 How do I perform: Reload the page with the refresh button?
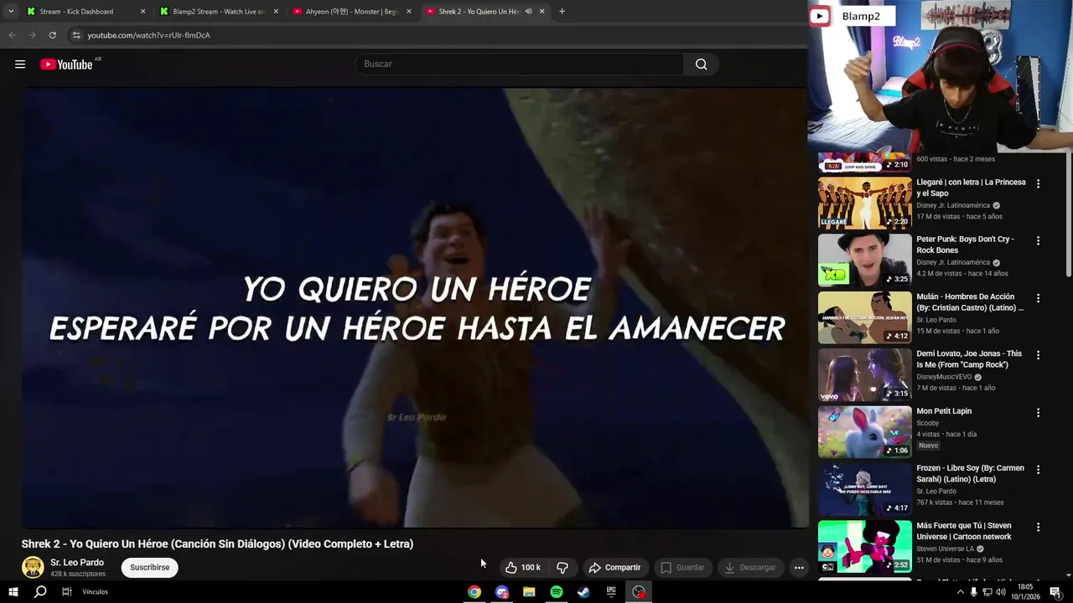(52, 35)
